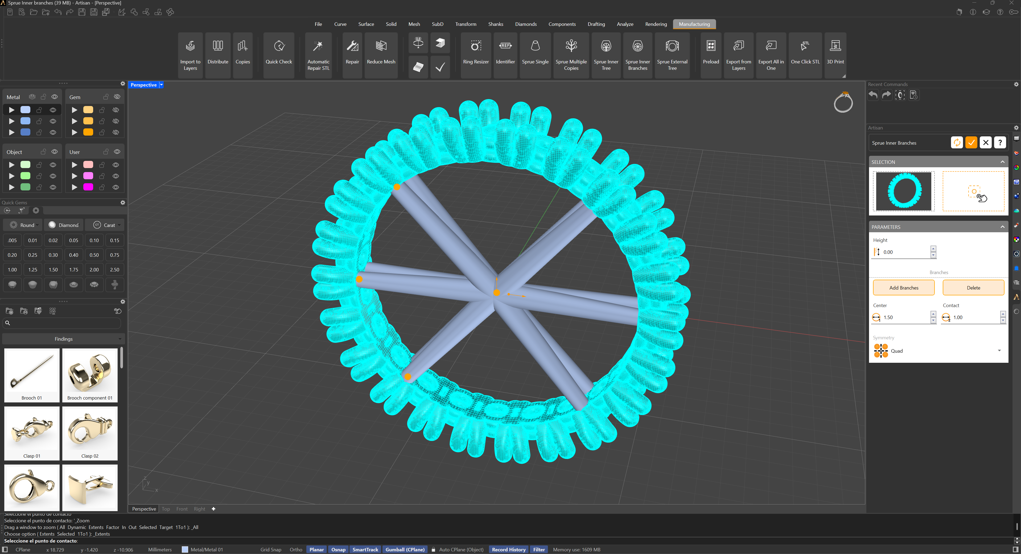Refresh the Sprue Inner Branches preview

pos(957,143)
